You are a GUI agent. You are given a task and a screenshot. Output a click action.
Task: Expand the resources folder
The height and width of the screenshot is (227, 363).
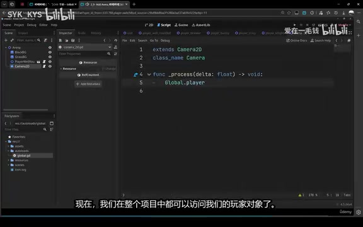9,160
